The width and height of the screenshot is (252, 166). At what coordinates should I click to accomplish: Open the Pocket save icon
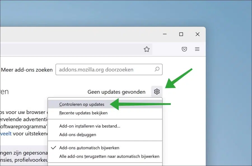[x=184, y=49]
